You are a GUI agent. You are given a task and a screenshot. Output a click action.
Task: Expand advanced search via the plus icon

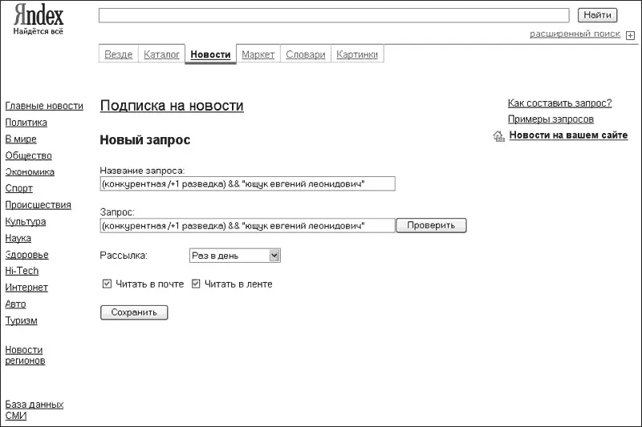[630, 35]
